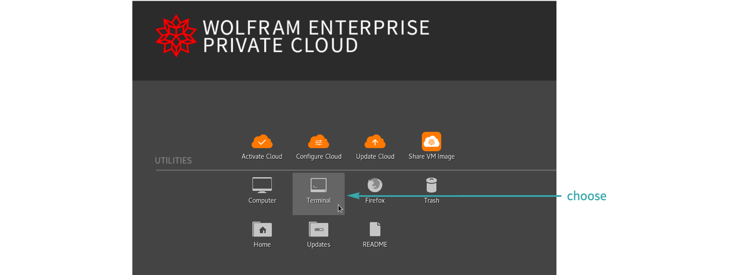Select the README file icon
The width and height of the screenshot is (739, 275).
(x=375, y=229)
